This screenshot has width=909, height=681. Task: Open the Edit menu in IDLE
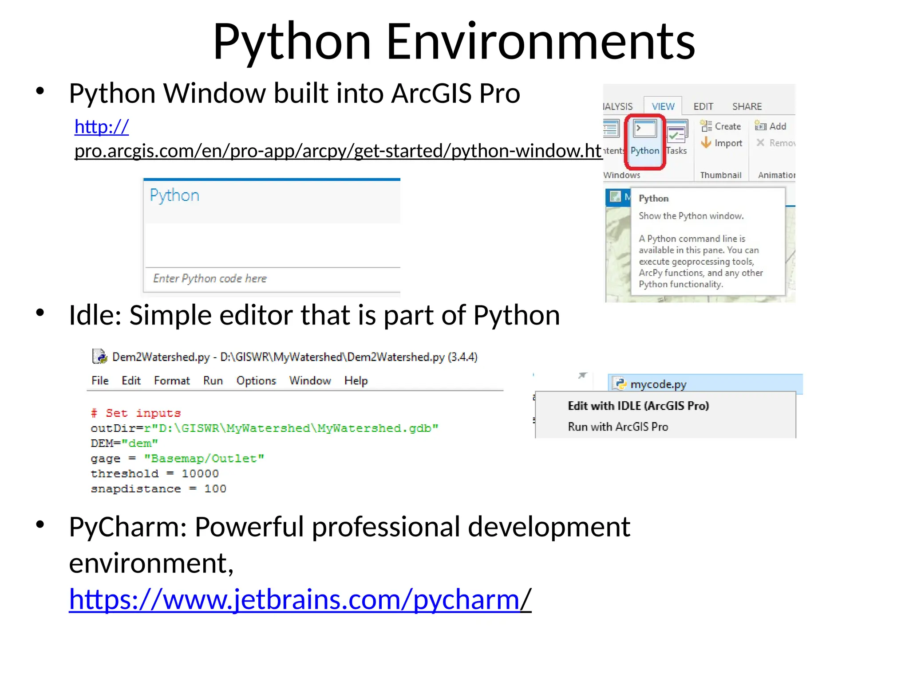[131, 380]
